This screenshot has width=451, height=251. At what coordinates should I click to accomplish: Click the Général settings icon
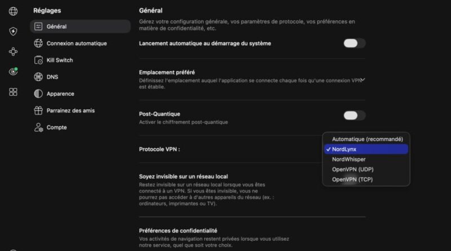point(38,27)
